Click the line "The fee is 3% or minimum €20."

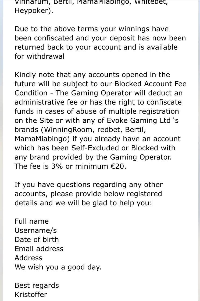[x=70, y=166]
